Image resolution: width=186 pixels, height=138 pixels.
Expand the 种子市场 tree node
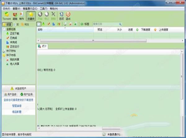pos(11,55)
